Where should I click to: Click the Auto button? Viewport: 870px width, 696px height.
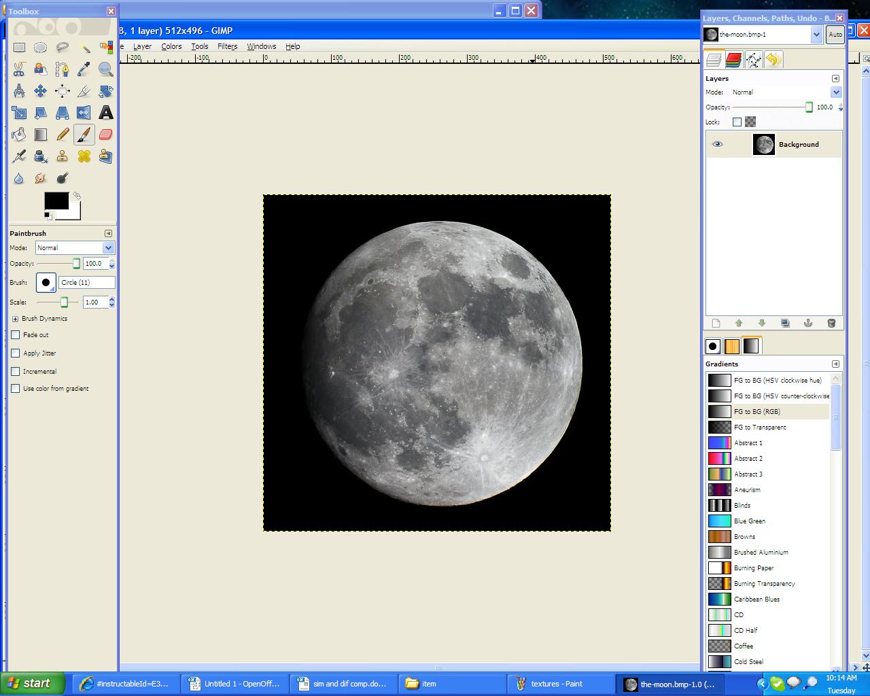tap(835, 35)
